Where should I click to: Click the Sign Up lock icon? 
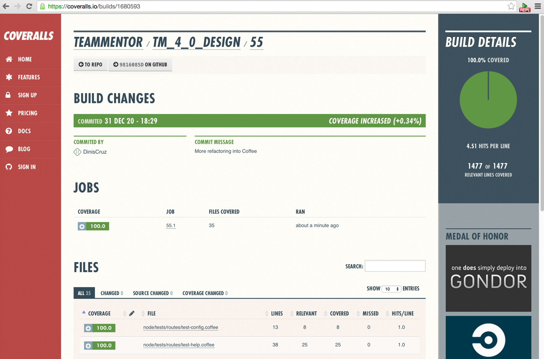(x=8, y=95)
